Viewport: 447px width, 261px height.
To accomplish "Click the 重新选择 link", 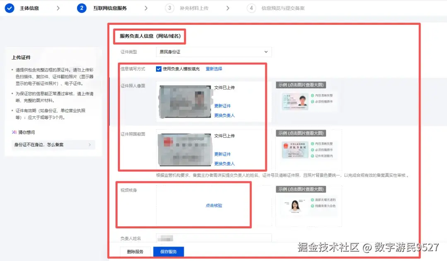I will click(214, 69).
